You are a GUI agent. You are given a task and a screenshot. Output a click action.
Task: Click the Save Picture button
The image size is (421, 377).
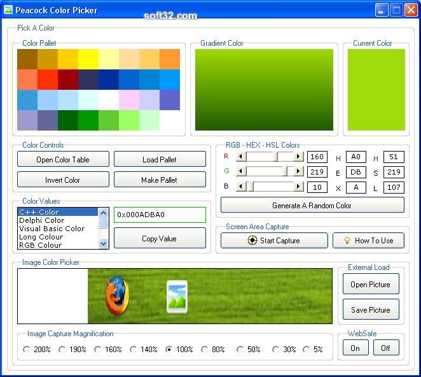371,309
